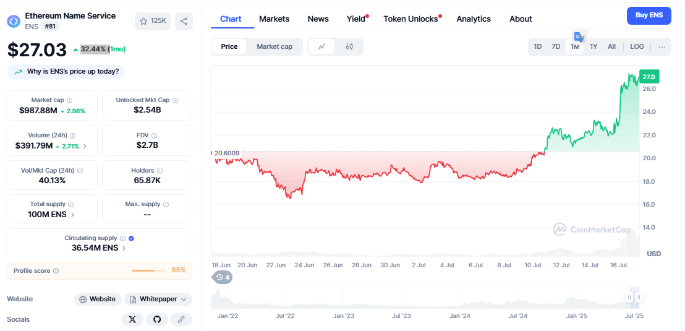Click the blue verified badge on Circulating supply

point(132,238)
